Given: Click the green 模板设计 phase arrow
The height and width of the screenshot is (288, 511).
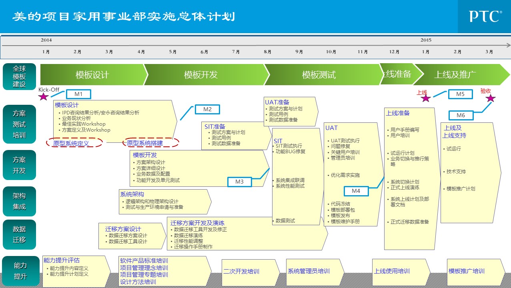Looking at the screenshot, I should click(x=94, y=74).
